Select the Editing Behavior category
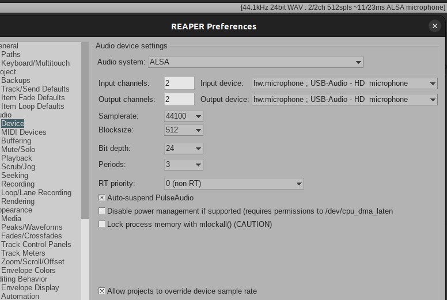The height and width of the screenshot is (300, 447). 24,279
